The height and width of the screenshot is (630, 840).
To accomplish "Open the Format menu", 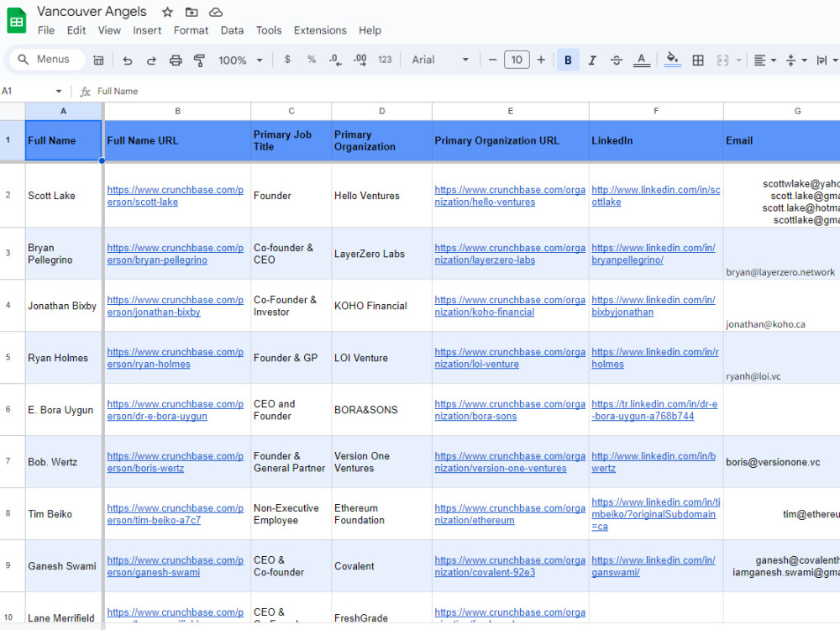I will click(x=191, y=30).
